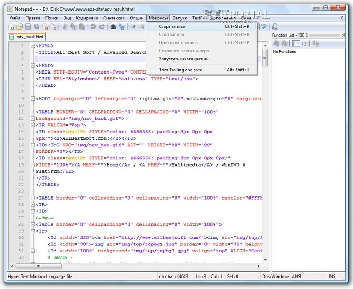Collapse the fold marker on line 32
Image resolution: width=353 pixels, height=289 pixels.
[33, 251]
